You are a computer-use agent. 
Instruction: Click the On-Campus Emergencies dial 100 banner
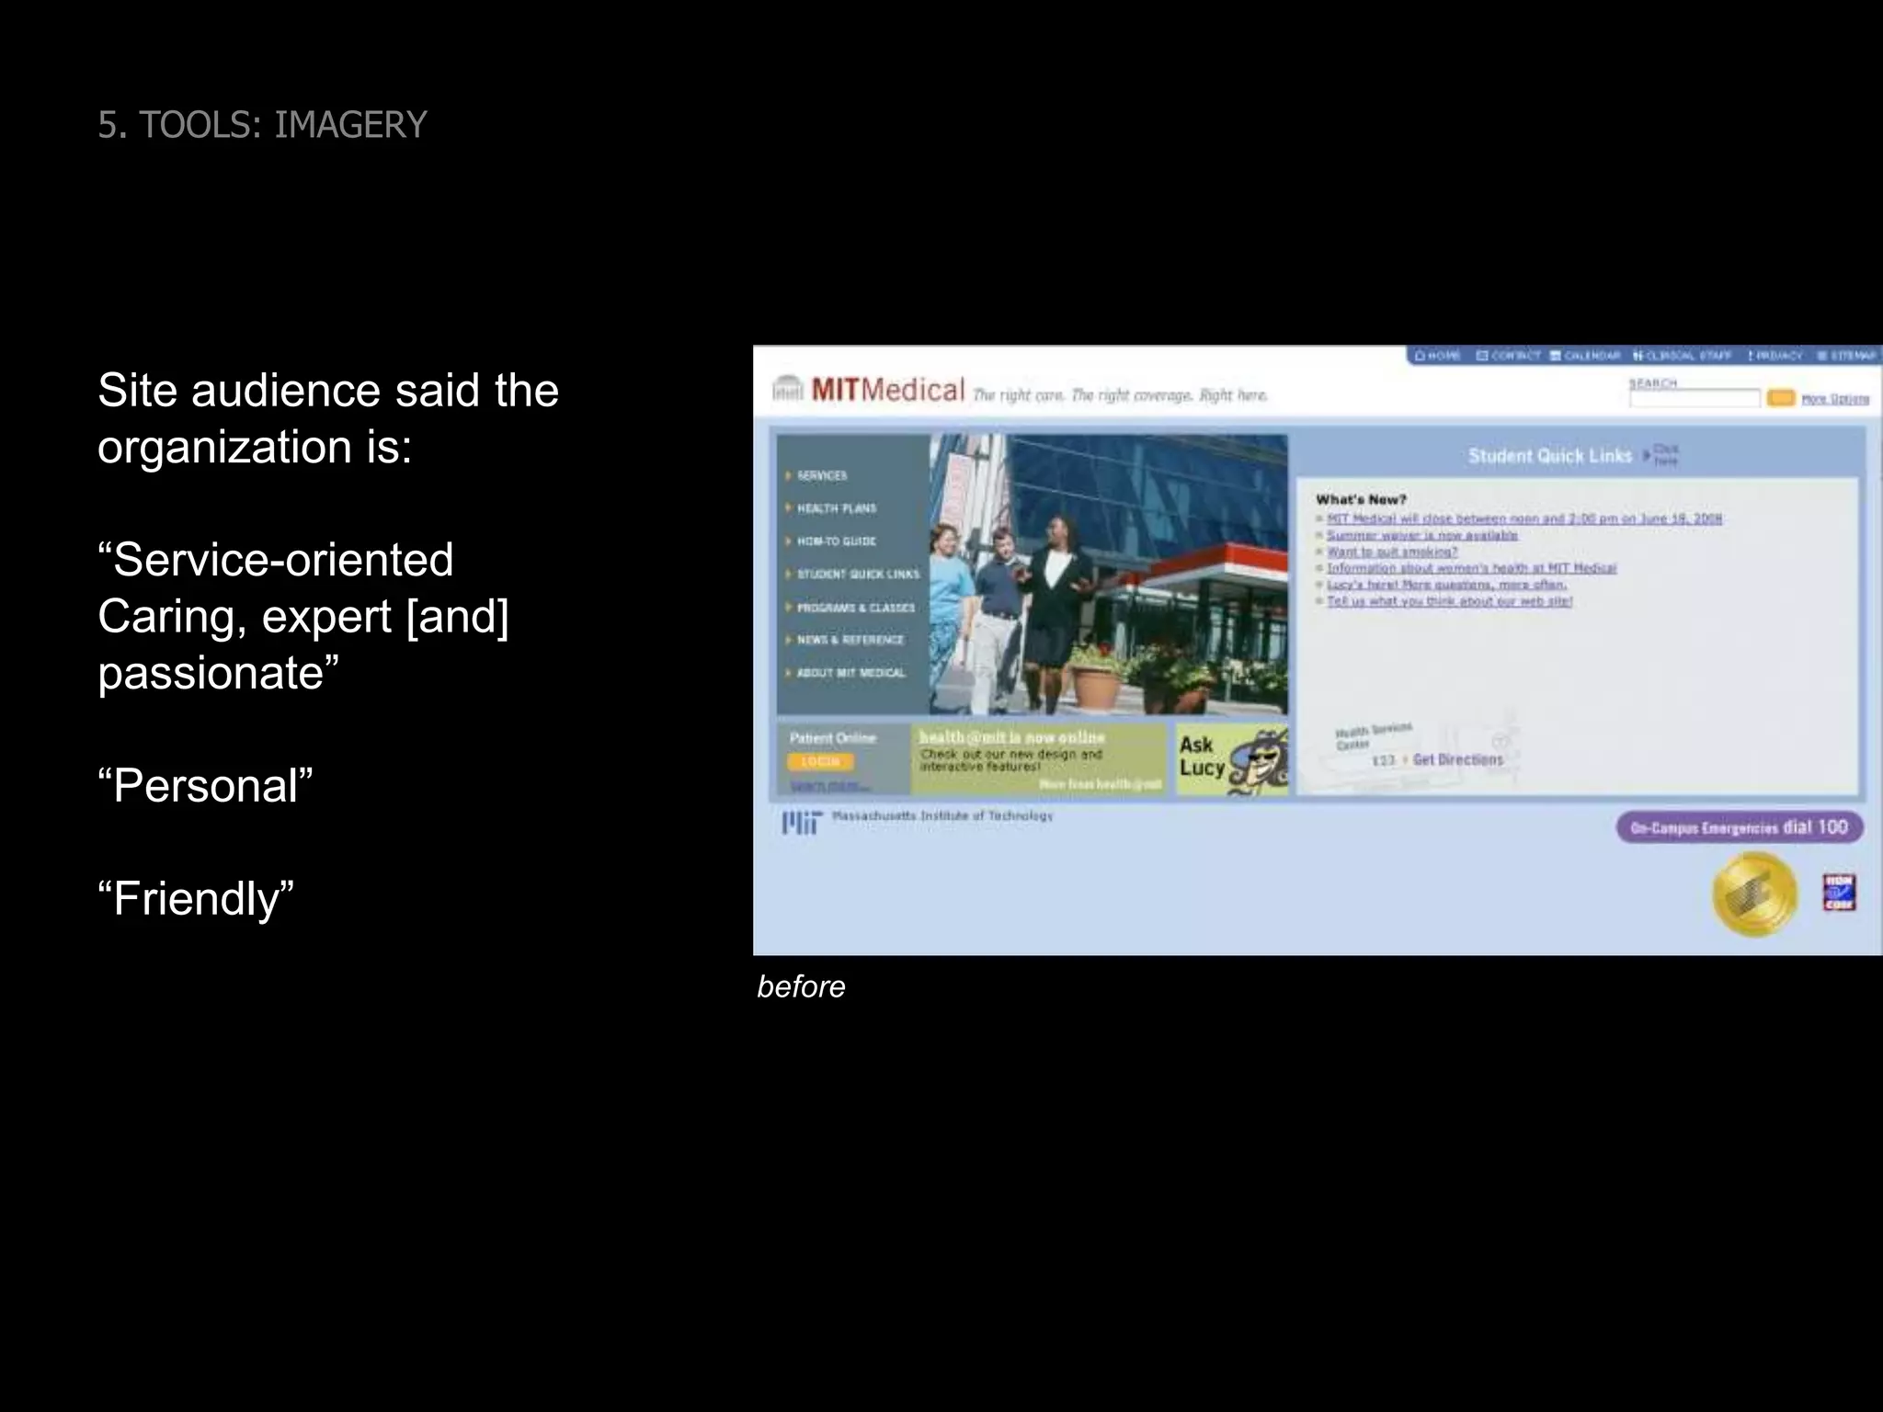point(1739,827)
